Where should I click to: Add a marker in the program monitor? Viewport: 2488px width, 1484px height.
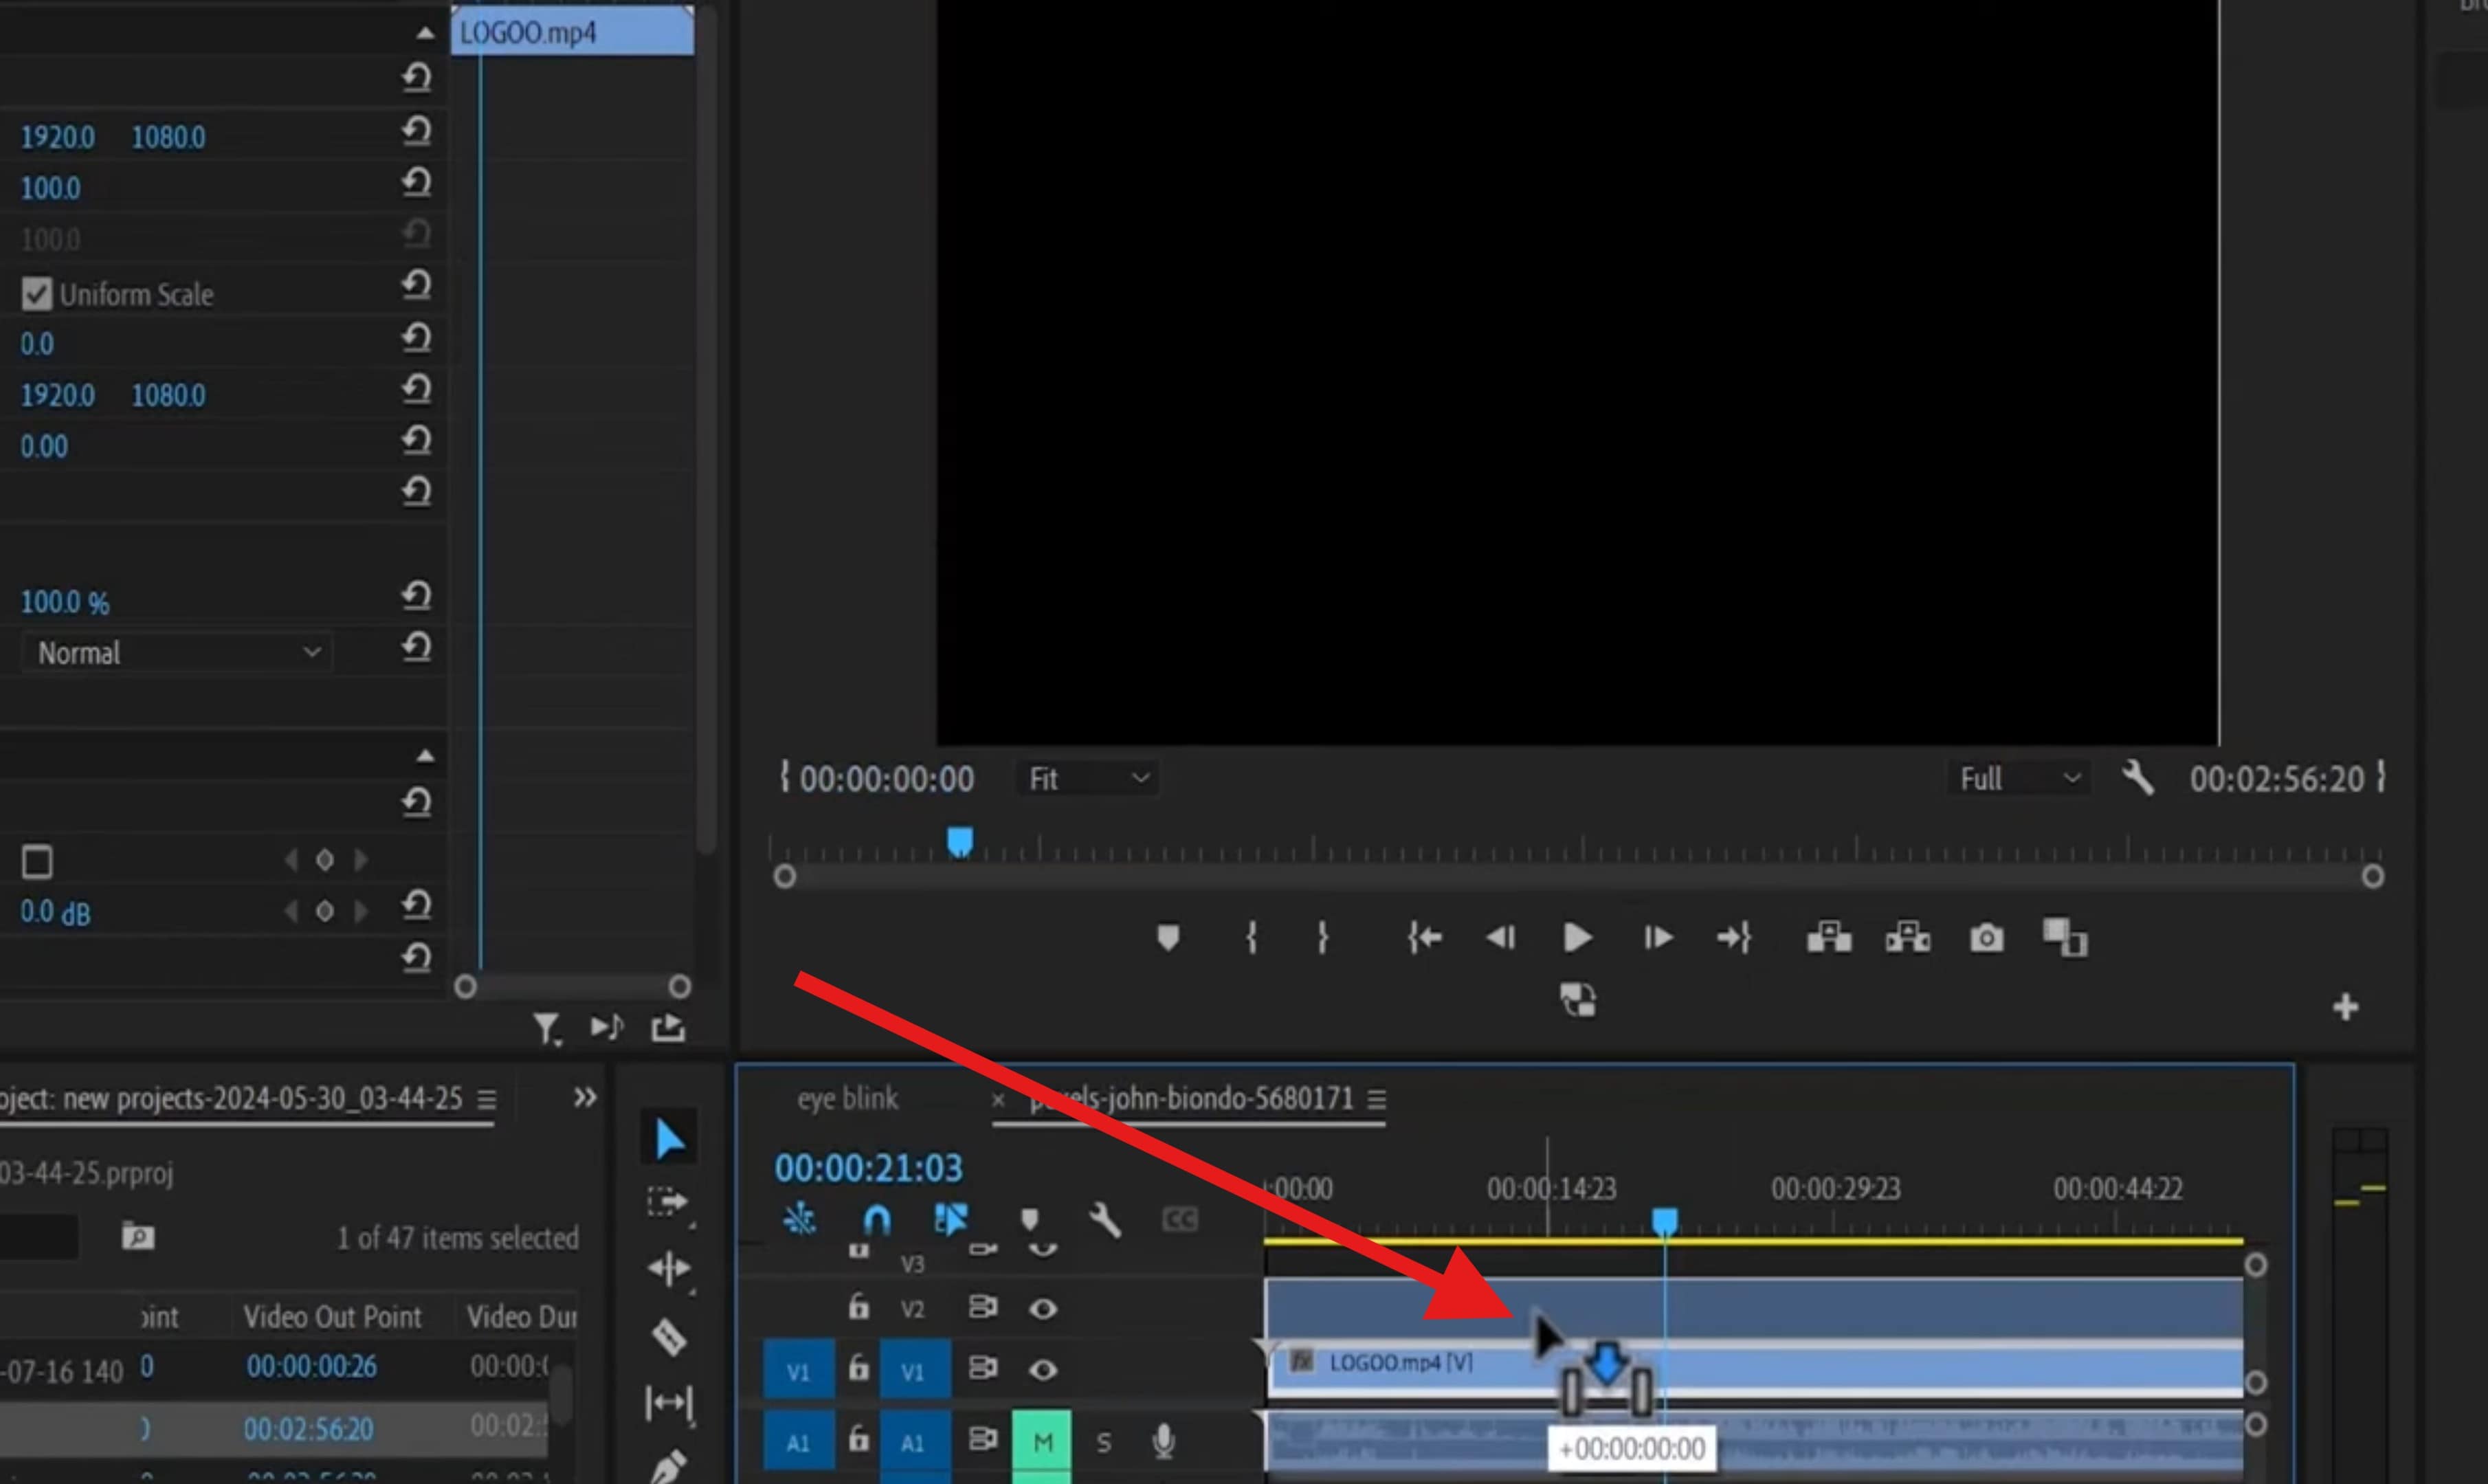(x=1168, y=938)
